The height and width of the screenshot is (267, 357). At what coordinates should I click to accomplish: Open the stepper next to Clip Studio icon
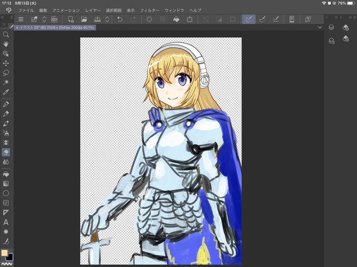click(45, 19)
